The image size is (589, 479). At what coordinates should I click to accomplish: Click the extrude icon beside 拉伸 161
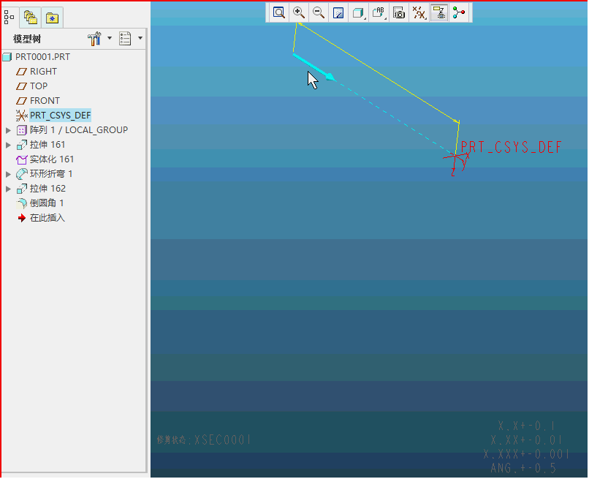pyautogui.click(x=22, y=145)
